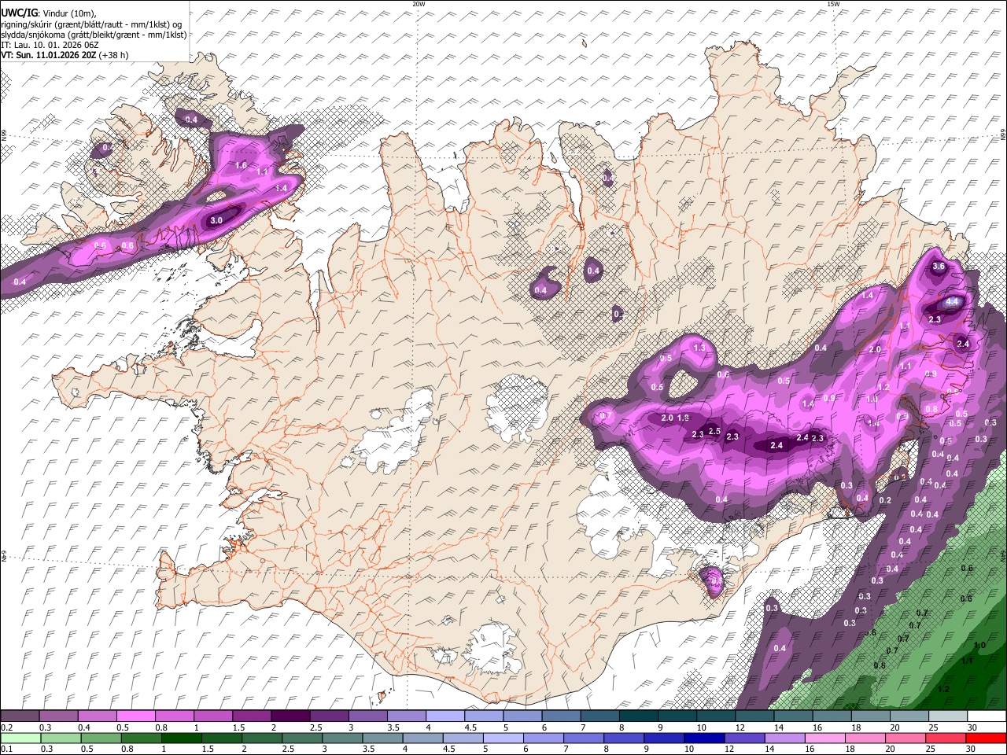Click the small purple snow patch on southeast coast
This screenshot has height=755, width=1007.
(x=713, y=581)
